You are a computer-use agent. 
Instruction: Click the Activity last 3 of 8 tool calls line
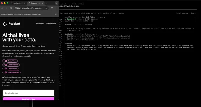click(81, 34)
